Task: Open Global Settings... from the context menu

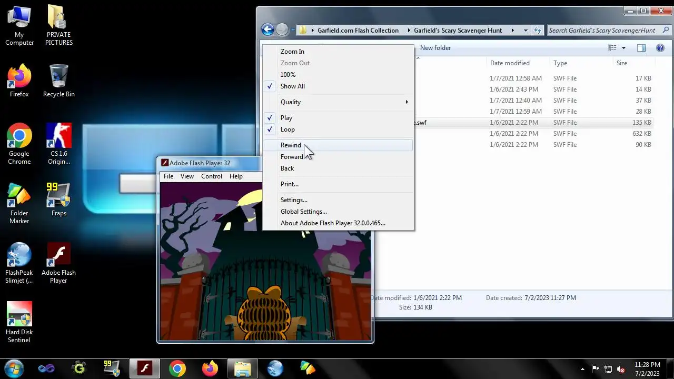Action: (x=338, y=212)
